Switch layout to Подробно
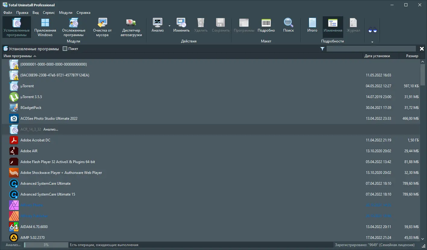This screenshot has width=427, height=250. (x=266, y=25)
